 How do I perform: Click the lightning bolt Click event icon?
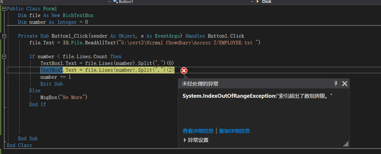tap(258, 2)
